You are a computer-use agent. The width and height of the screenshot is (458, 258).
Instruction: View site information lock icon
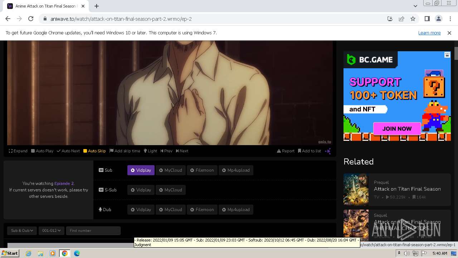pos(45,19)
